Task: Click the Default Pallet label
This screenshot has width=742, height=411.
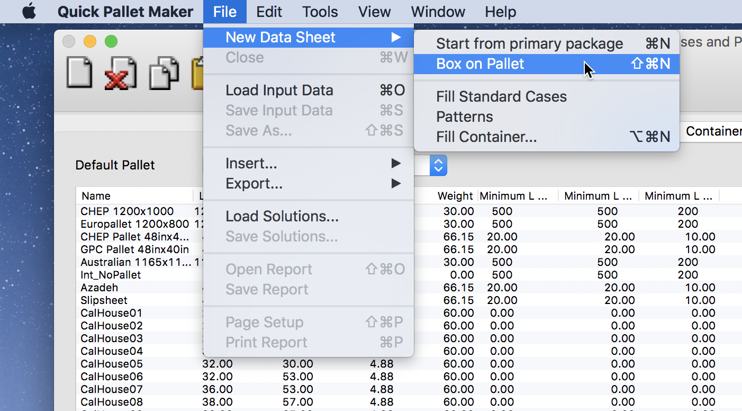Action: 115,165
